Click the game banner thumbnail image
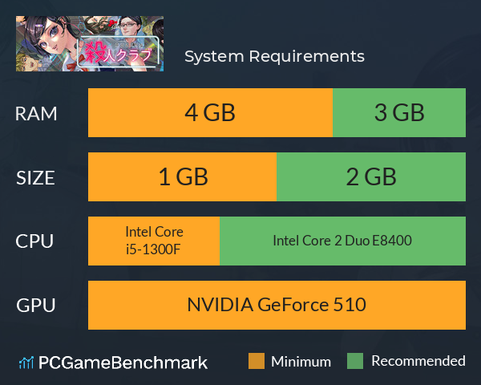This screenshot has height=385, width=481. [x=90, y=43]
